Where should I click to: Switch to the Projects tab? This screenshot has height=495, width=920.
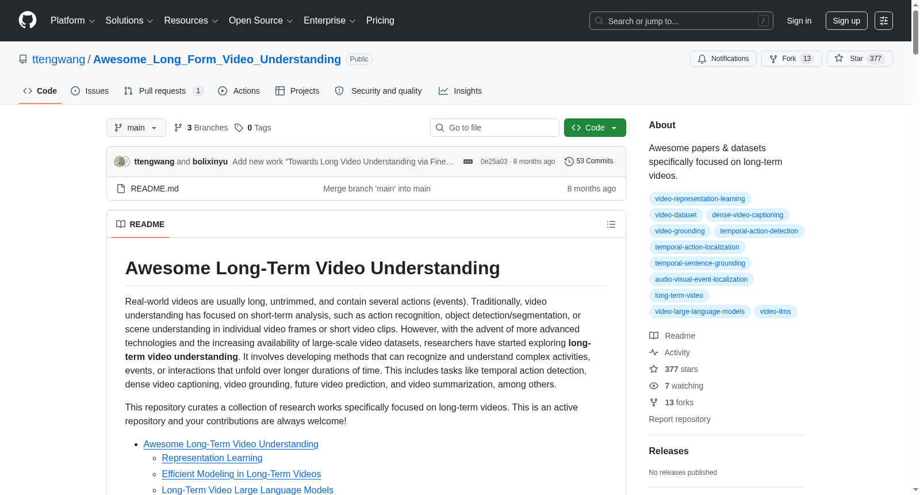pyautogui.click(x=297, y=91)
